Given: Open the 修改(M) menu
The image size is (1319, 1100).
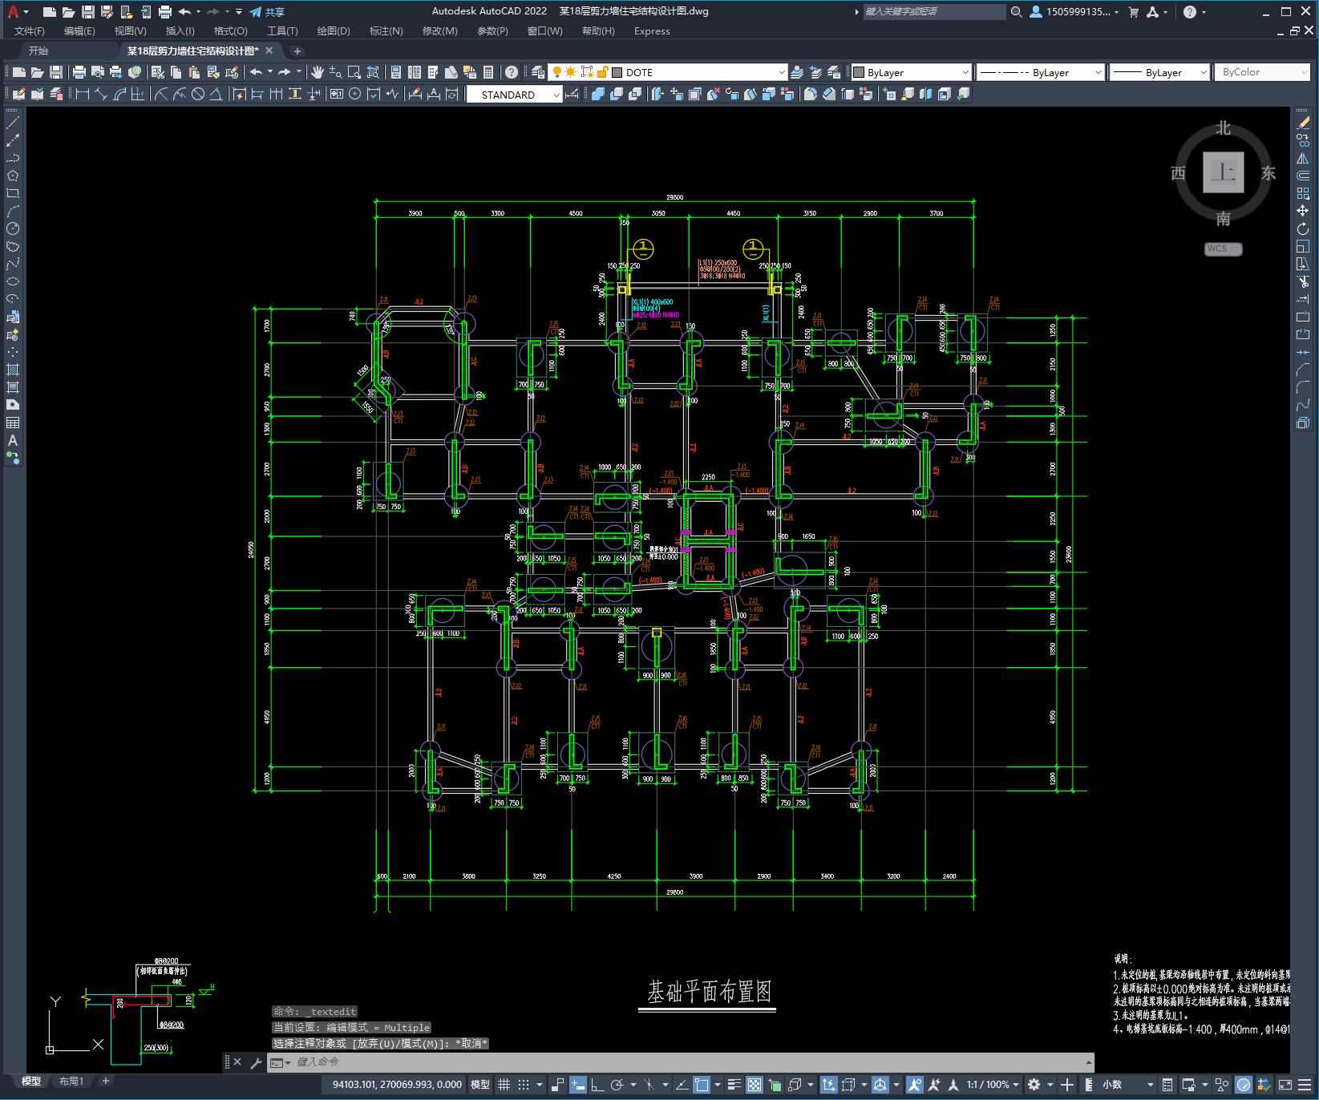Looking at the screenshot, I should click(439, 31).
